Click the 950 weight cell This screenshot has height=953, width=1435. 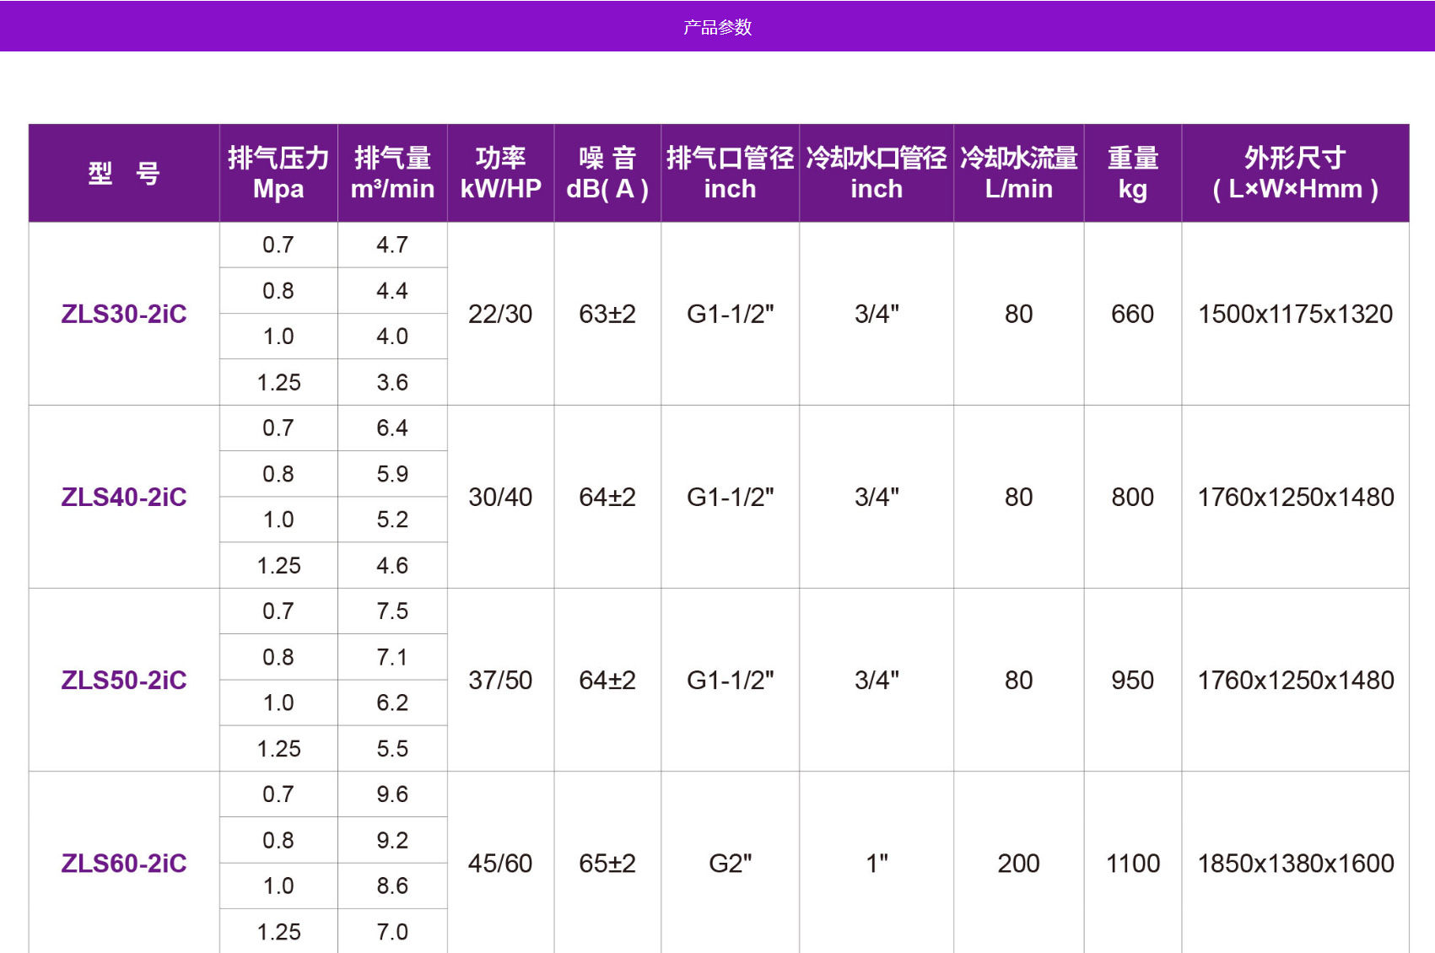pyautogui.click(x=1132, y=680)
